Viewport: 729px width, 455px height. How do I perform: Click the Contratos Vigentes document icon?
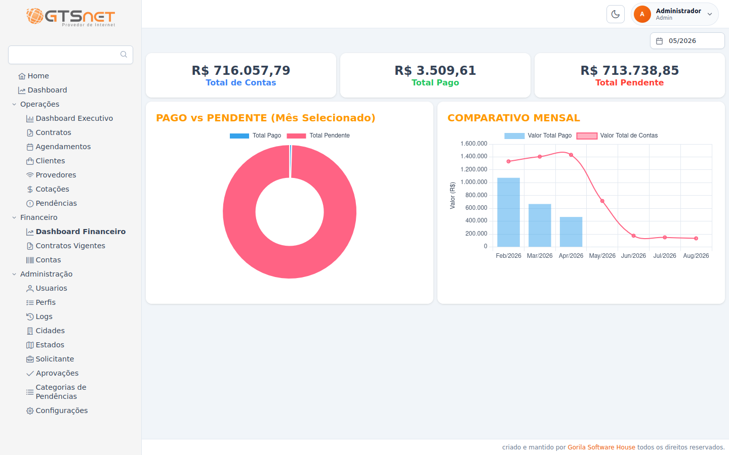(x=30, y=246)
